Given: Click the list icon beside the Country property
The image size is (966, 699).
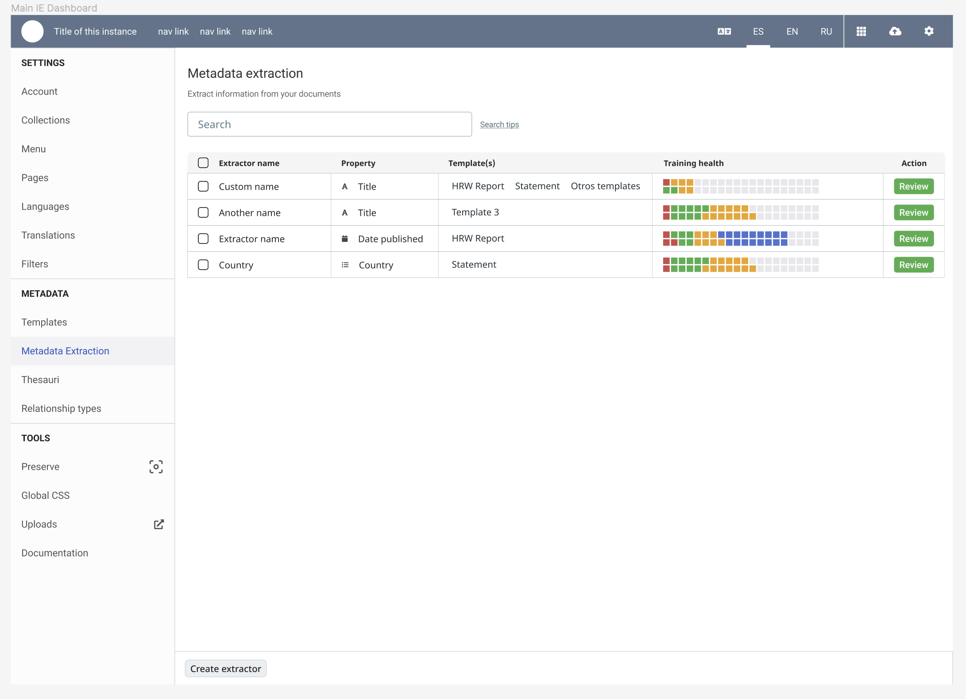Looking at the screenshot, I should click(345, 265).
